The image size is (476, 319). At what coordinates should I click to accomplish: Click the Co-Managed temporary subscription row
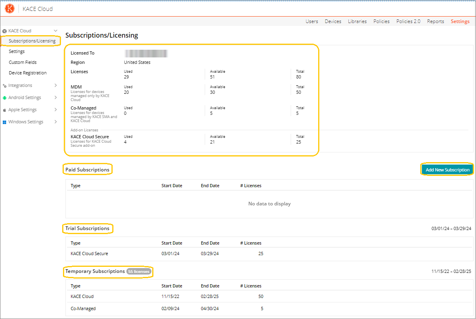tap(83, 308)
